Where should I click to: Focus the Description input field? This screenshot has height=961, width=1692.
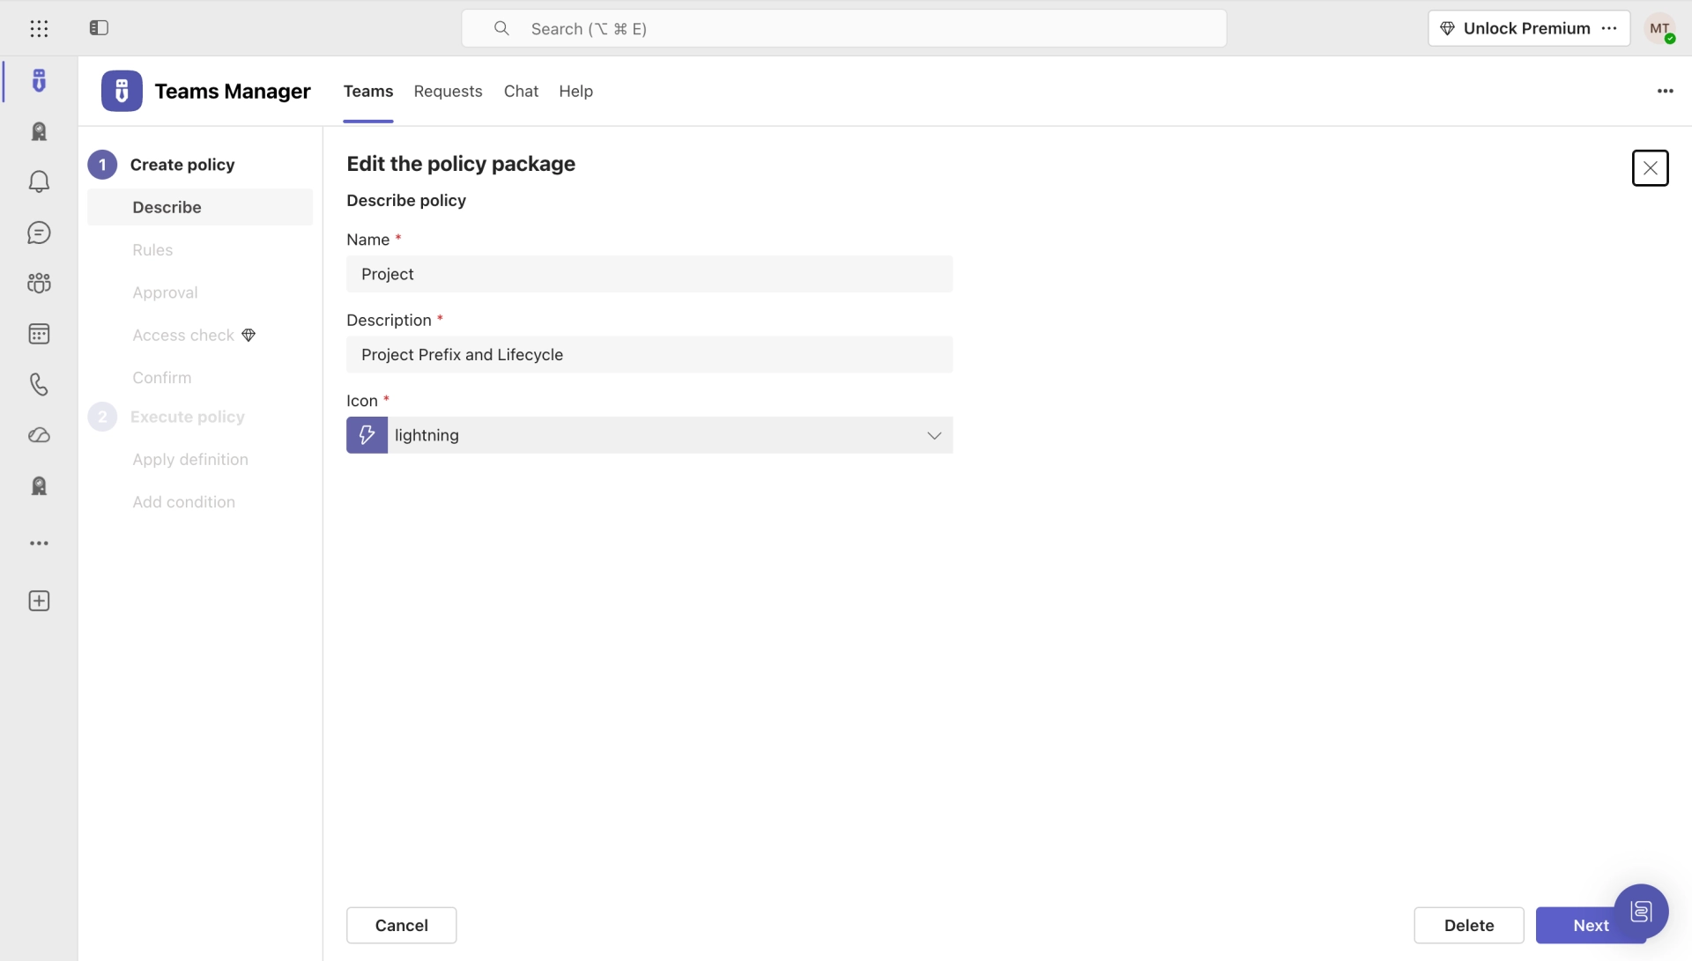[649, 354]
